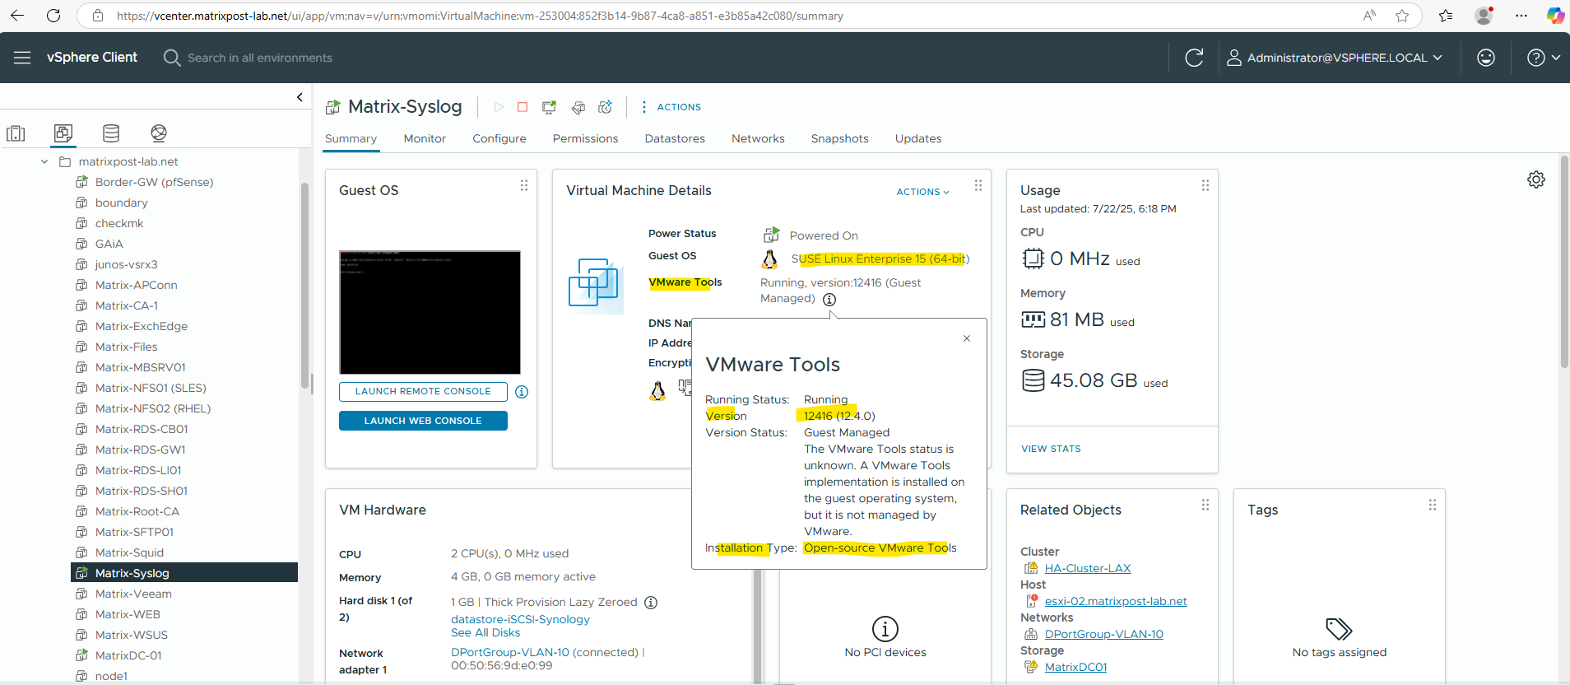The width and height of the screenshot is (1570, 685).
Task: Open HA-Cluster-LAX cluster link
Action: 1088,568
